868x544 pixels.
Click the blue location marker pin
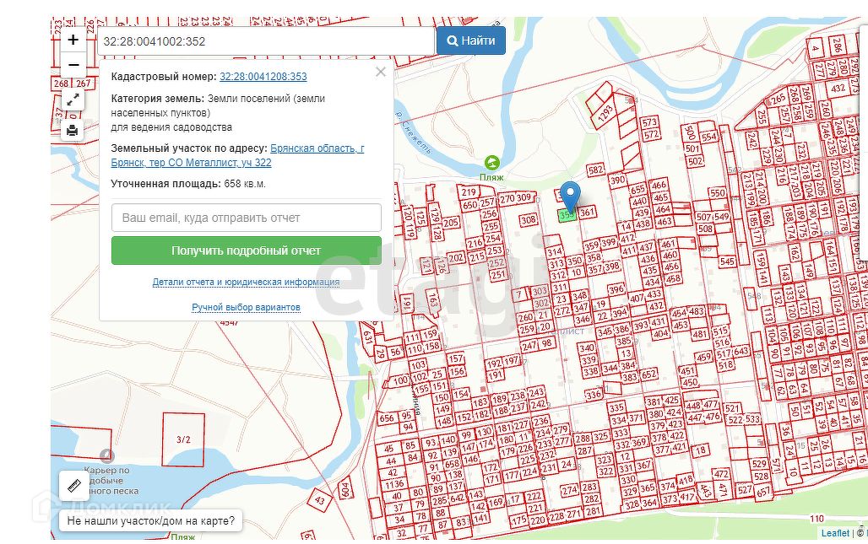(571, 196)
